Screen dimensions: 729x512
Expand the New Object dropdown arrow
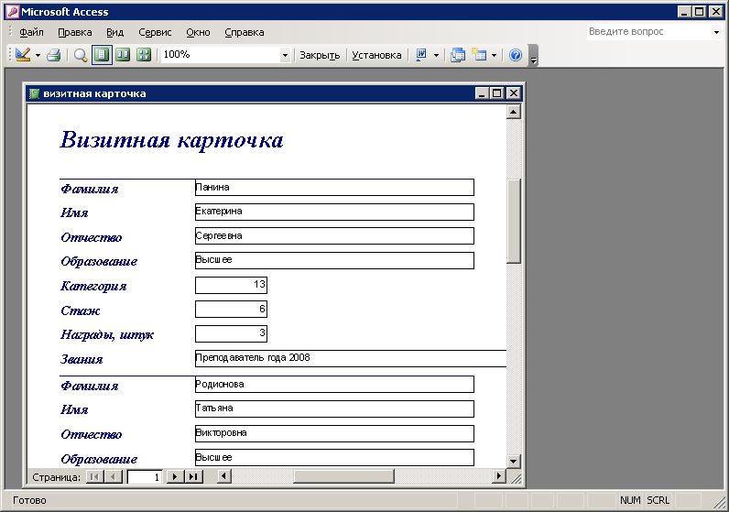pyautogui.click(x=494, y=55)
